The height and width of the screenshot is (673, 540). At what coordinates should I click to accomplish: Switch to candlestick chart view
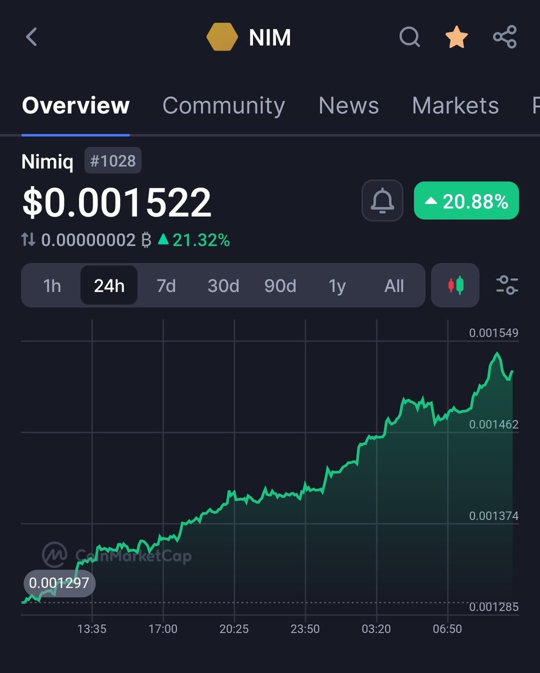(x=455, y=285)
